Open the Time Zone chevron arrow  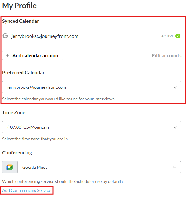click(175, 127)
